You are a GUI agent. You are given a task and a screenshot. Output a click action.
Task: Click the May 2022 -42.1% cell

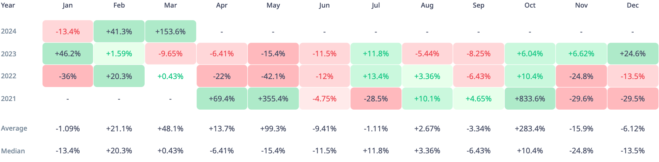point(273,76)
